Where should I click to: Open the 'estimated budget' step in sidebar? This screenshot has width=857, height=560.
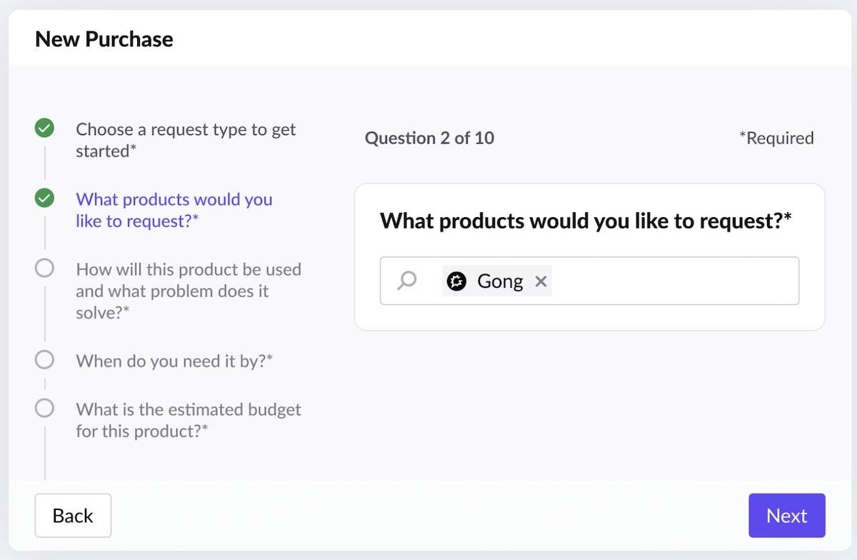pos(189,420)
